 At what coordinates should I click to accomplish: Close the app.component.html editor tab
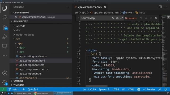click(105, 7)
